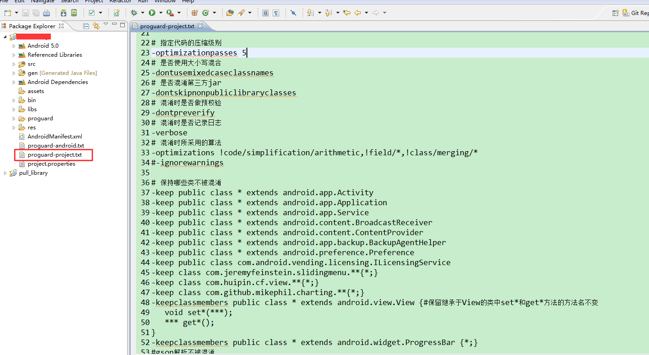Viewport: 649px width, 355px height.
Task: Click the New wizard icon
Action: (8, 13)
